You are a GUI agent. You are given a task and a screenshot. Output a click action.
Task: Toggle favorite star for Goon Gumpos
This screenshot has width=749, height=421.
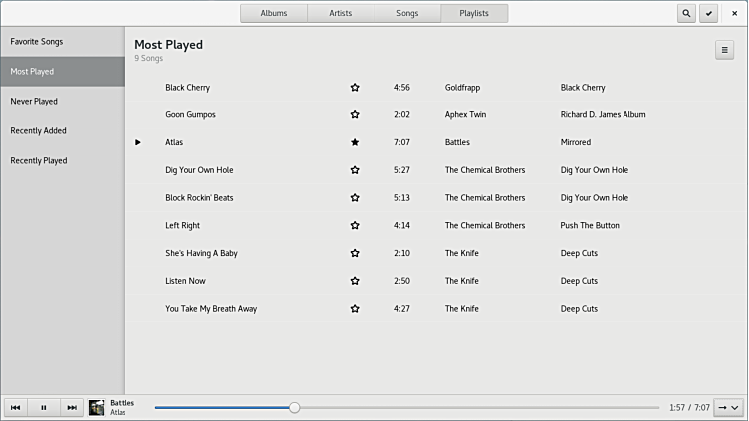[x=355, y=115]
